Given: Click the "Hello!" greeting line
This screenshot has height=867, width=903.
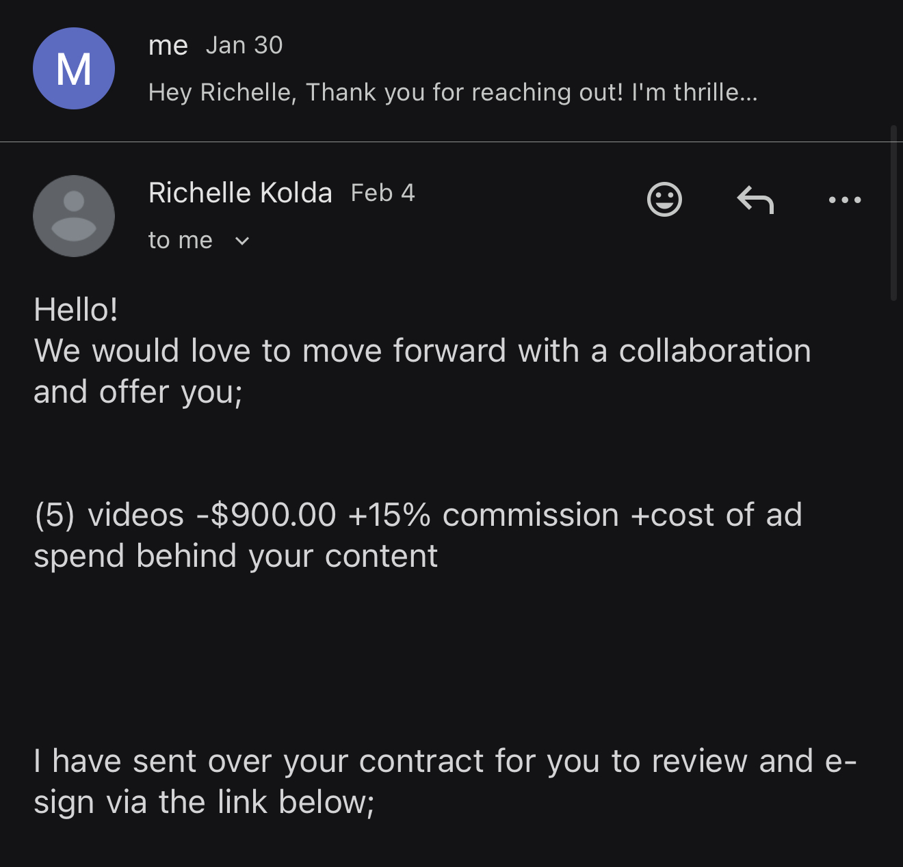Looking at the screenshot, I should point(76,310).
